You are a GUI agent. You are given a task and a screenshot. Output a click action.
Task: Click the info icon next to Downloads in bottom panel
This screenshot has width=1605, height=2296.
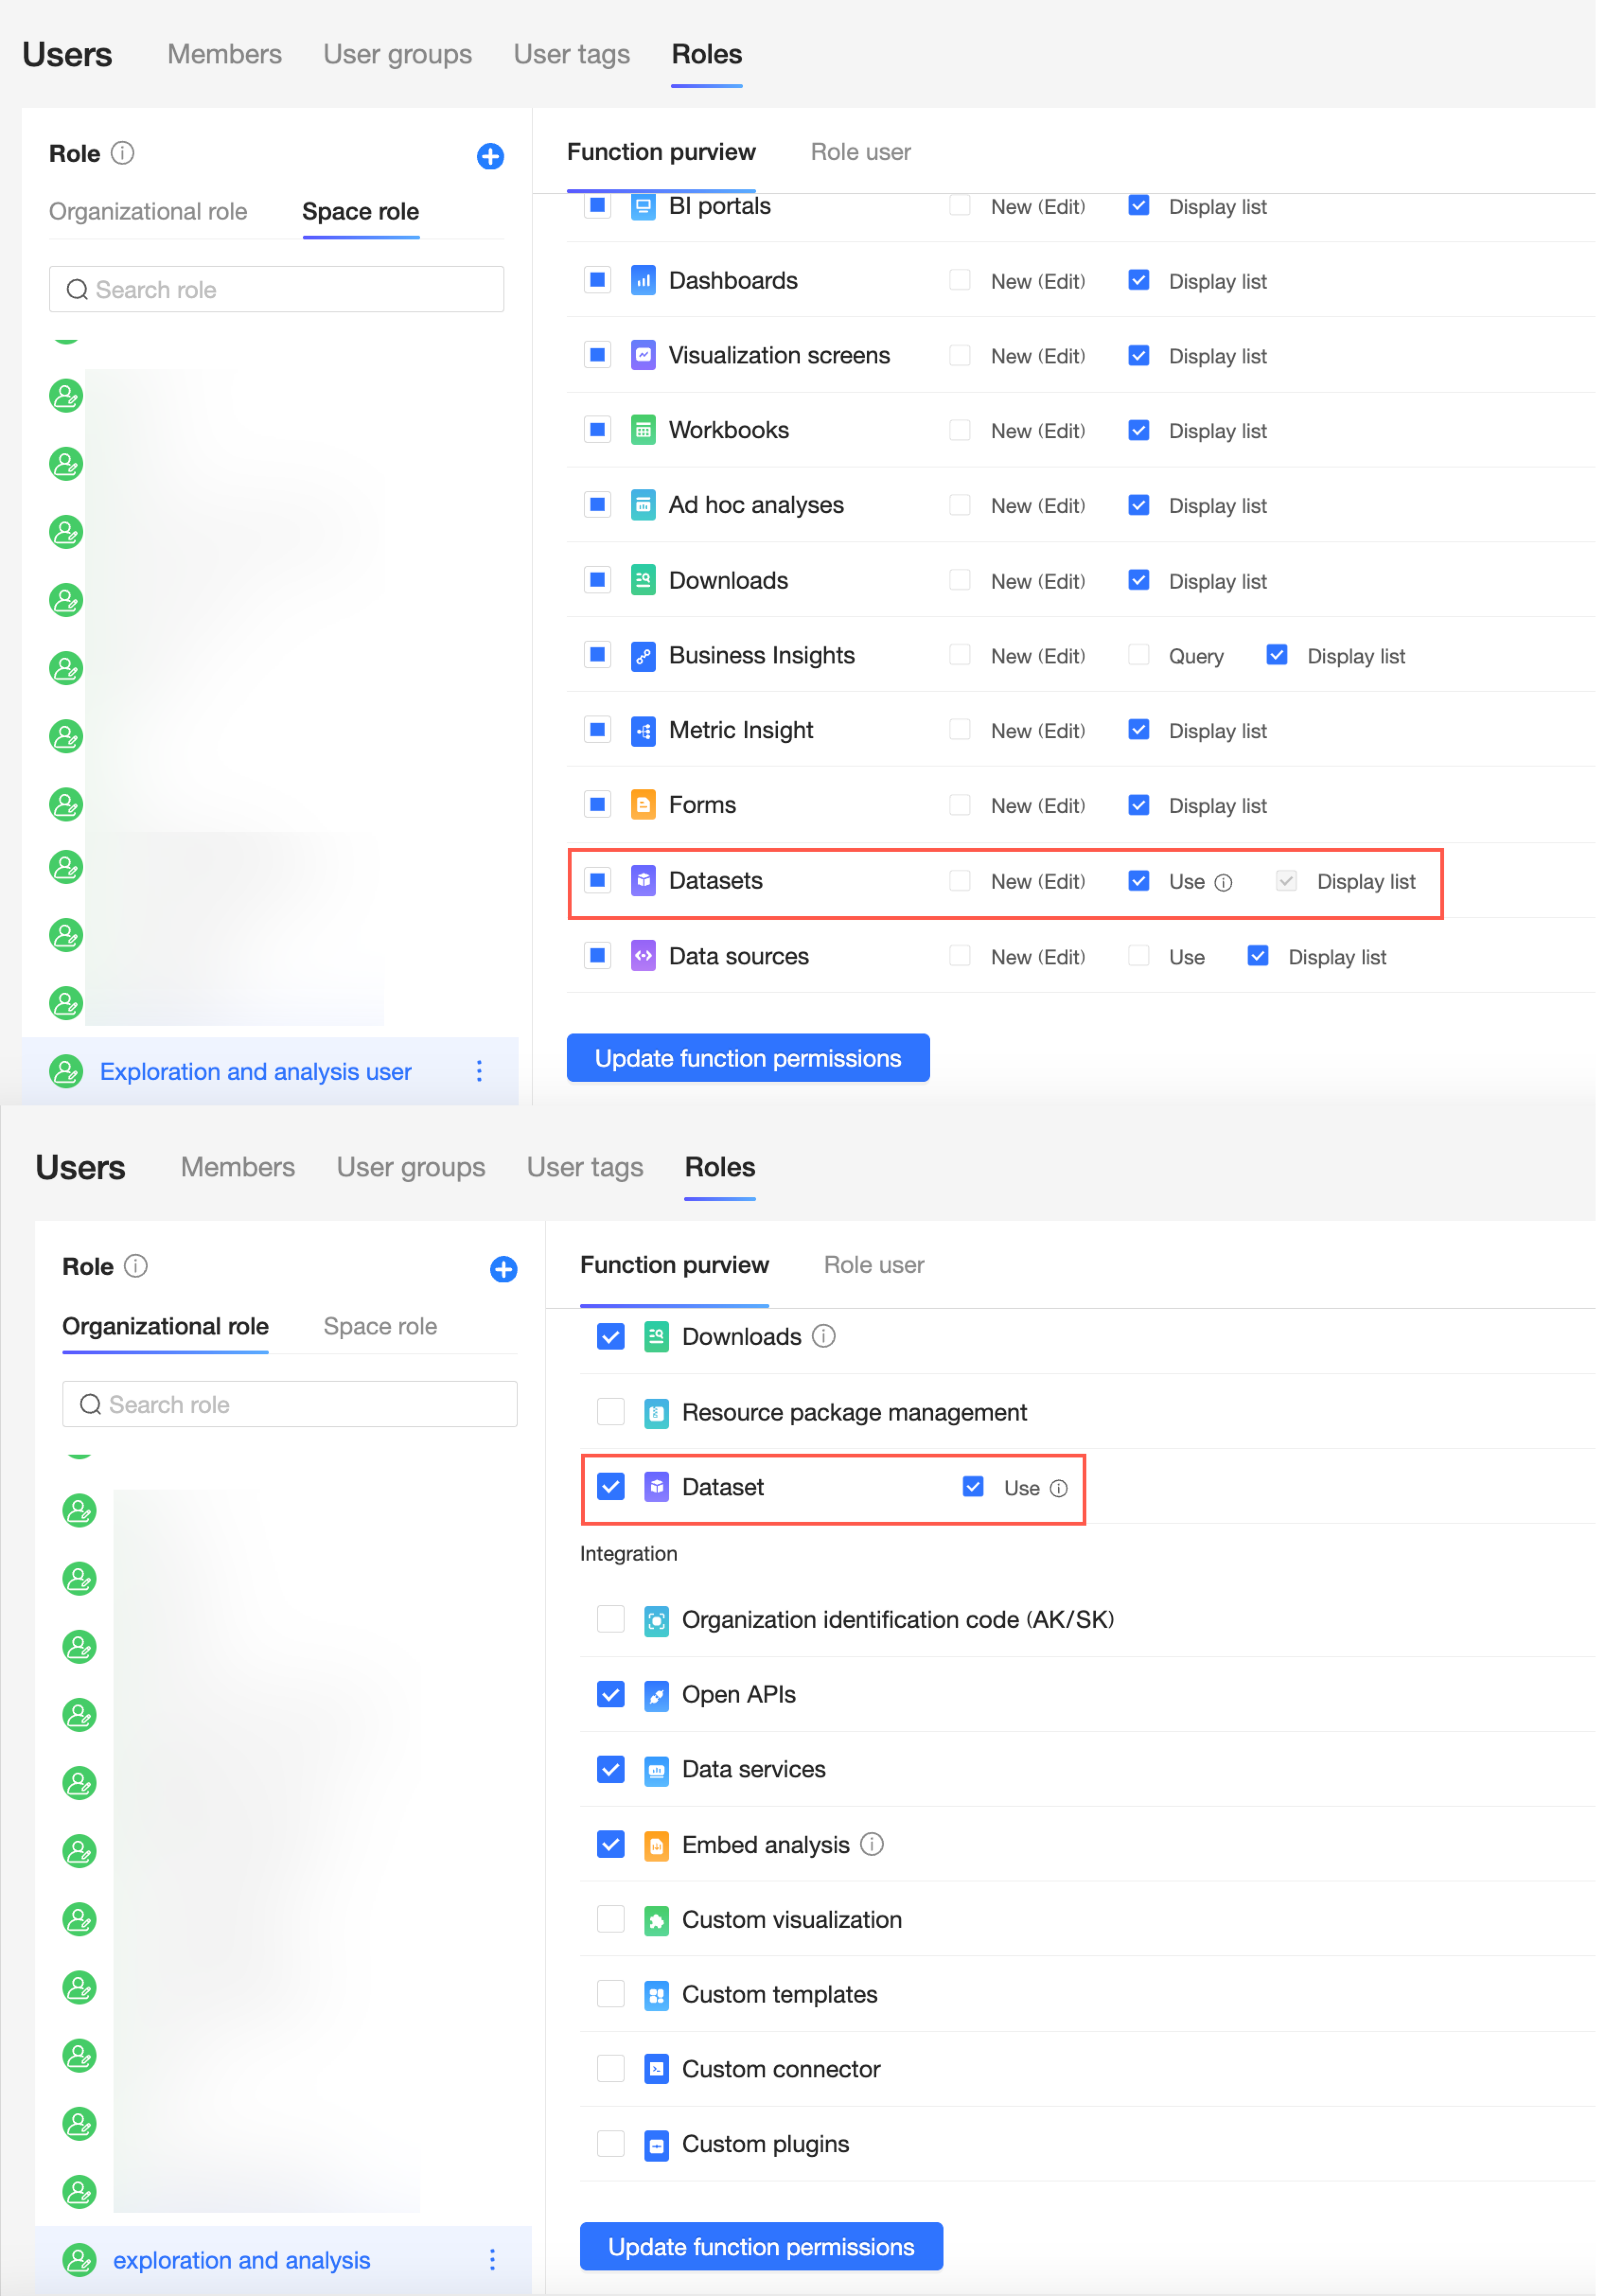tap(823, 1336)
